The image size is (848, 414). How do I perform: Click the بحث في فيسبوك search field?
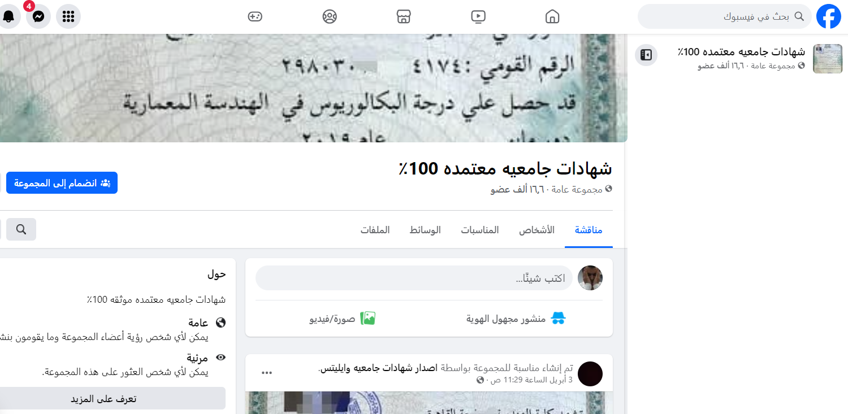[725, 16]
